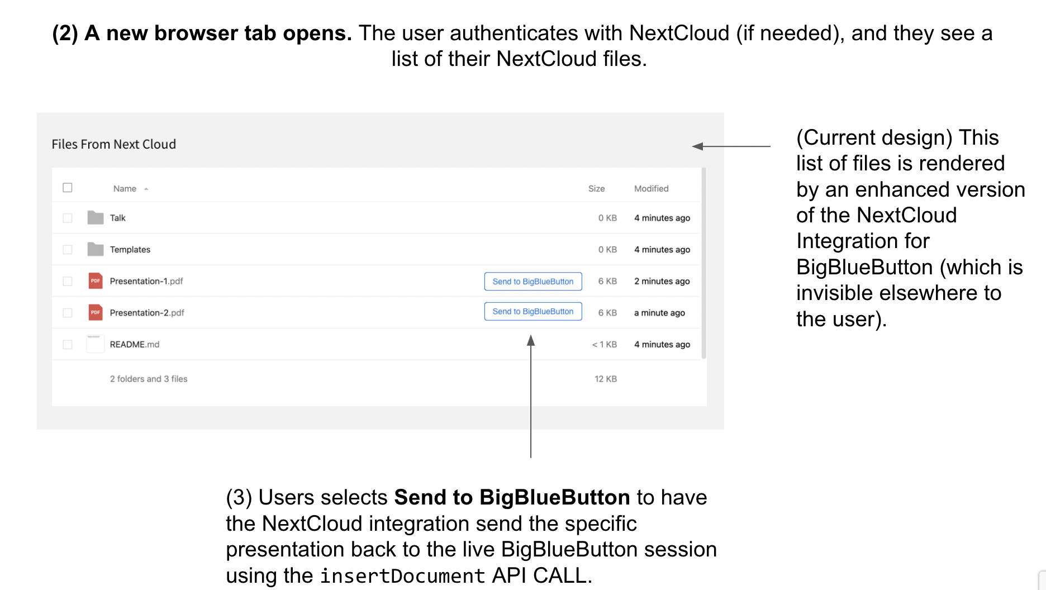Screen dimensions: 1046x590
Task: Open the Talk folder
Action: pos(118,218)
